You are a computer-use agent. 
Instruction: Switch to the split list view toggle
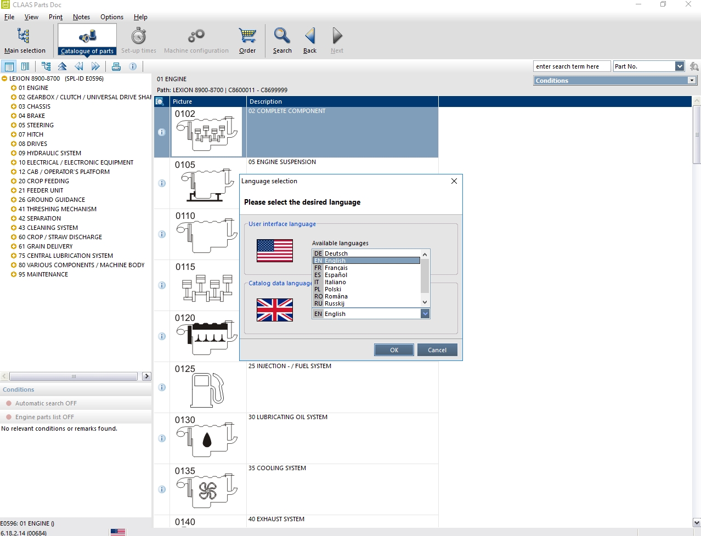coord(25,66)
